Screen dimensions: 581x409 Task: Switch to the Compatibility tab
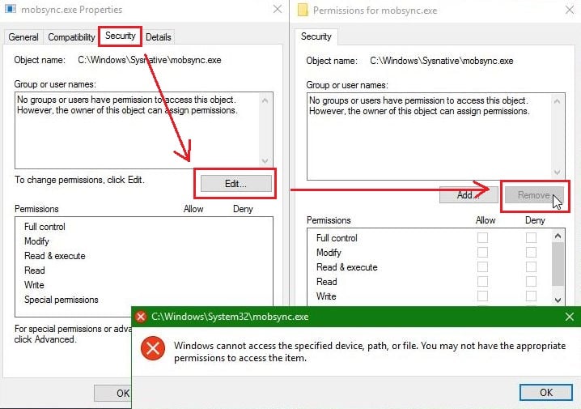click(x=71, y=37)
